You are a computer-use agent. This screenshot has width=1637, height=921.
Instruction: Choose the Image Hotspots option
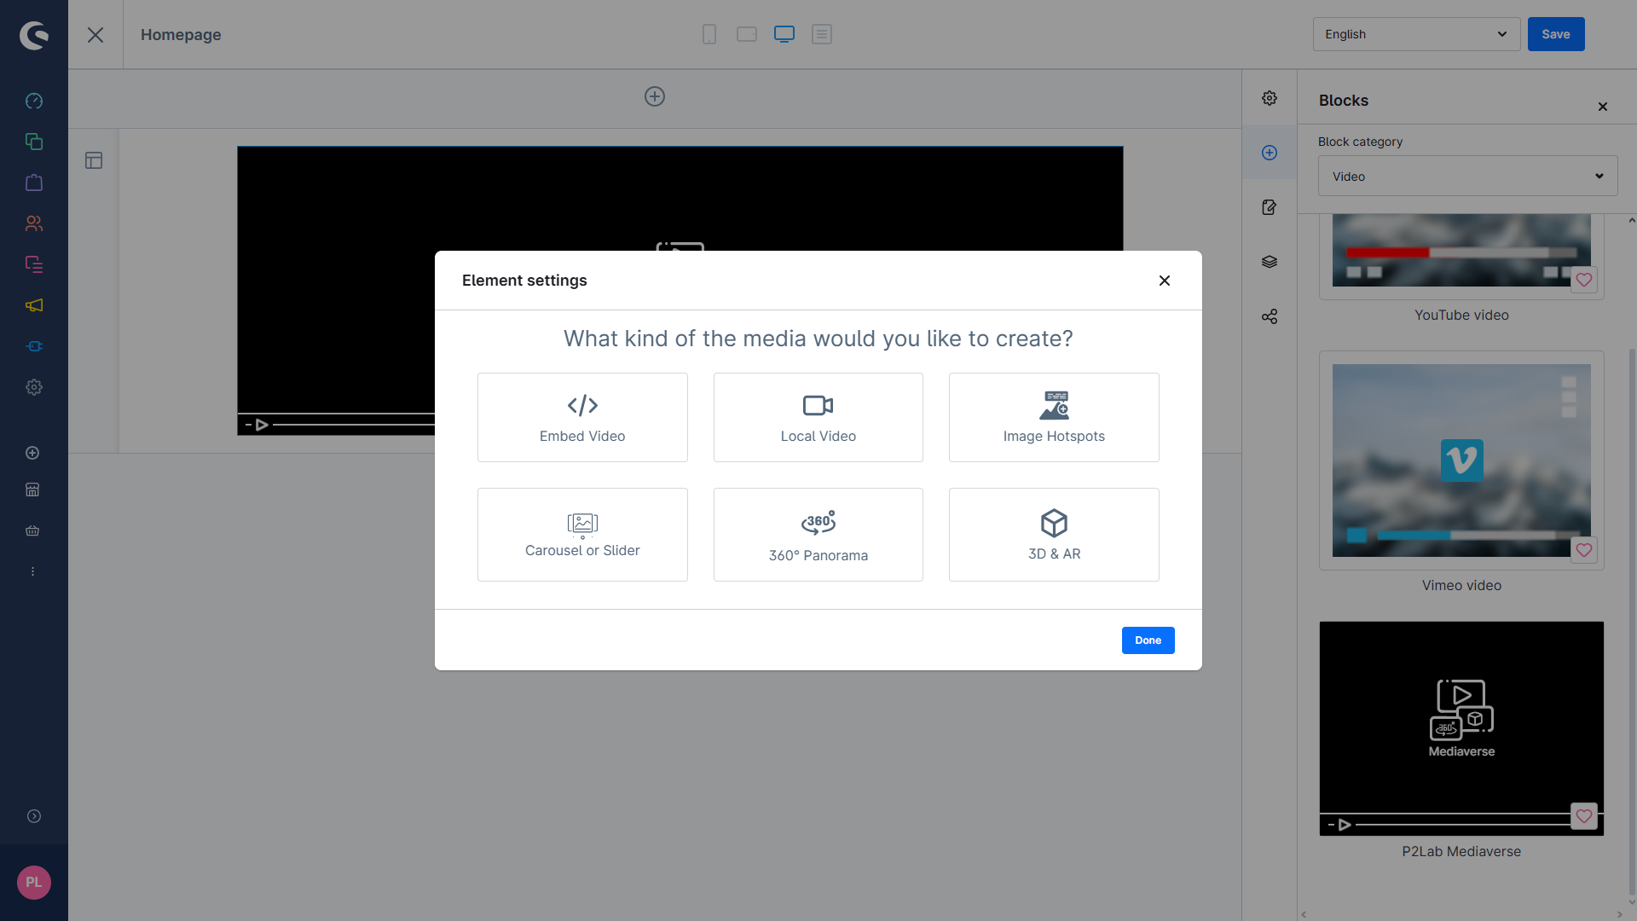click(1054, 417)
